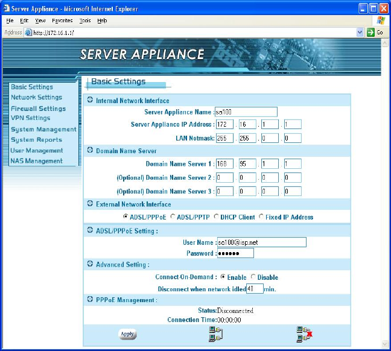Click the PPPoE connect network icon
The image size is (391, 351).
click(215, 334)
